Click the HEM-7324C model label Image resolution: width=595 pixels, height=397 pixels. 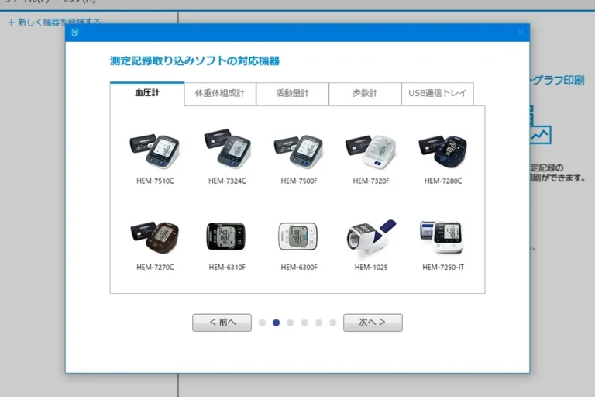tap(227, 181)
